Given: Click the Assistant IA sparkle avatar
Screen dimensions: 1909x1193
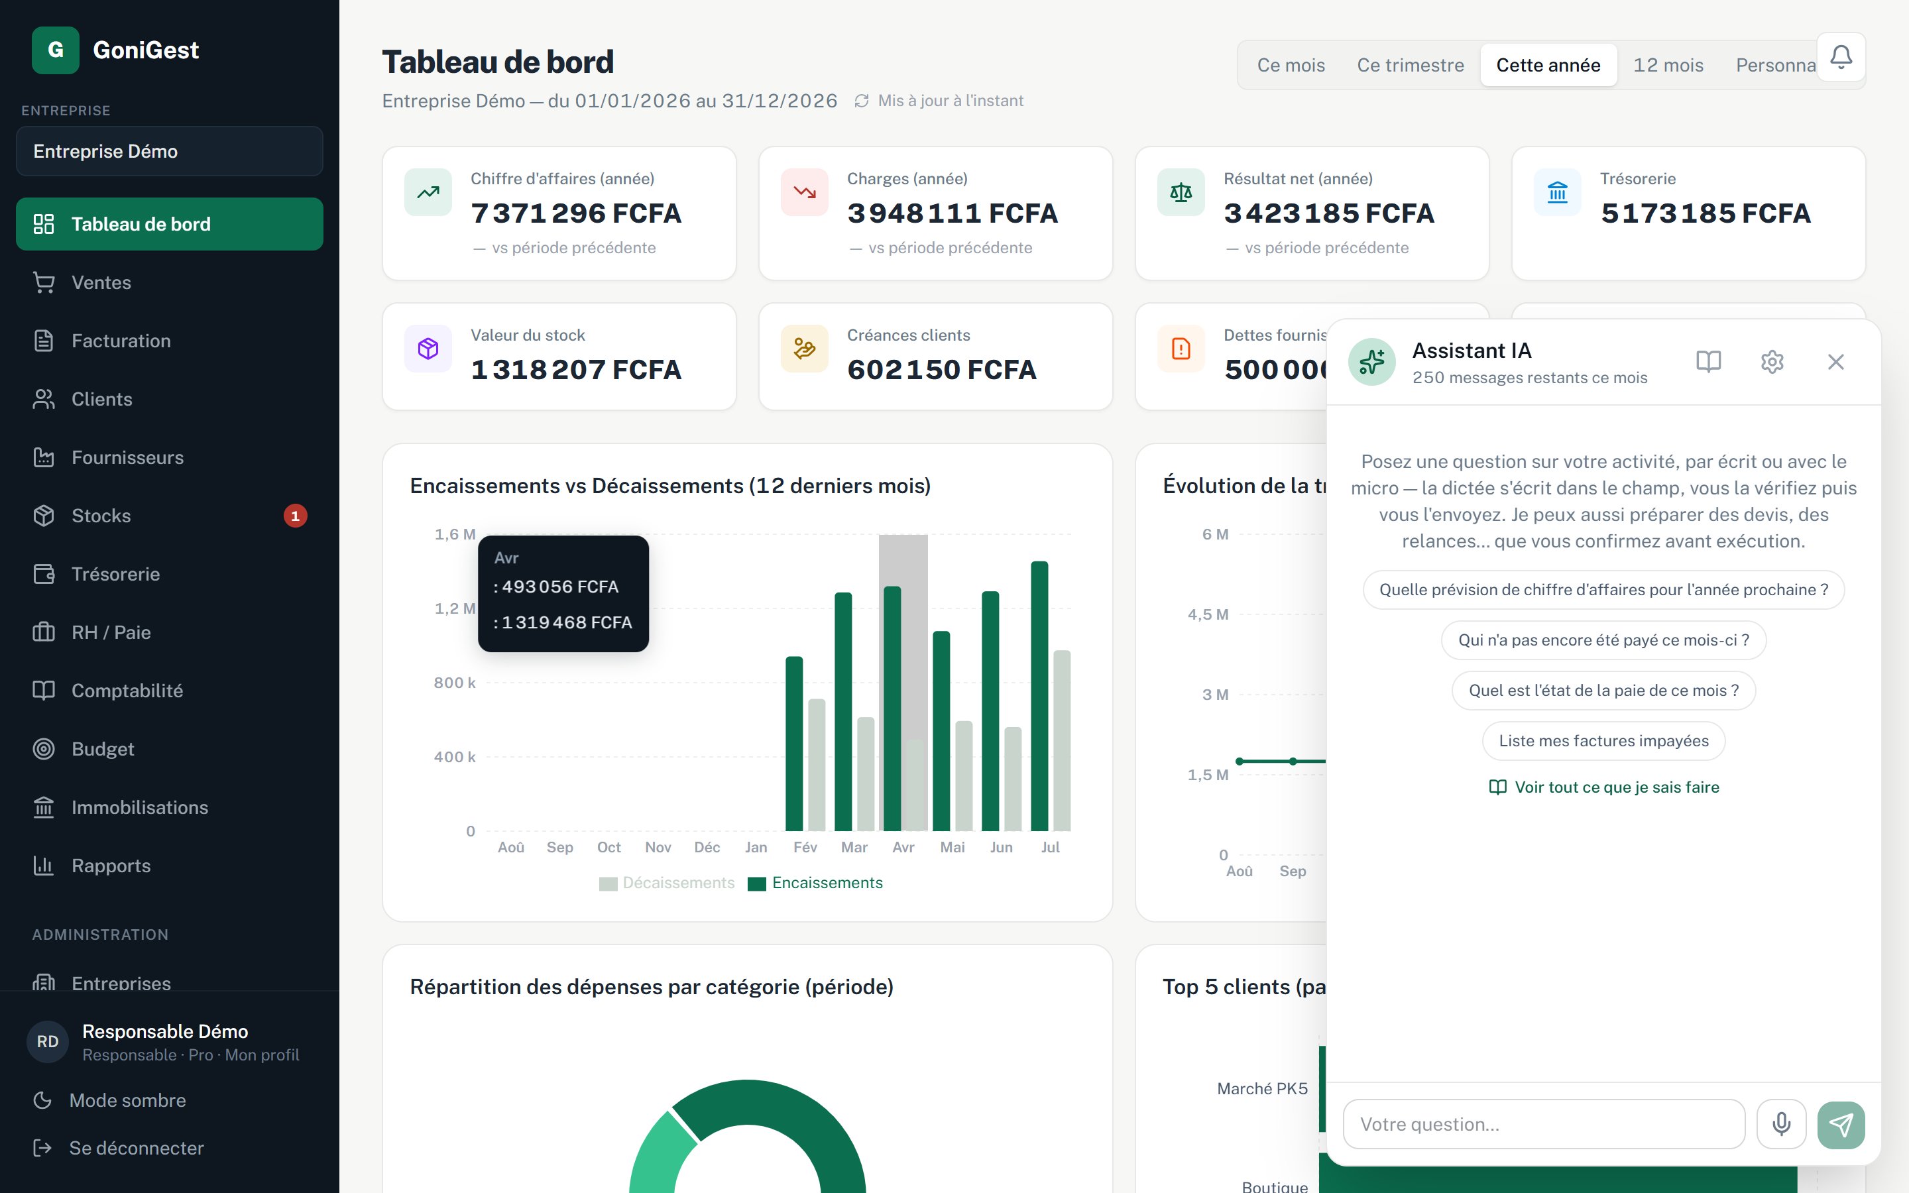Looking at the screenshot, I should click(x=1372, y=362).
